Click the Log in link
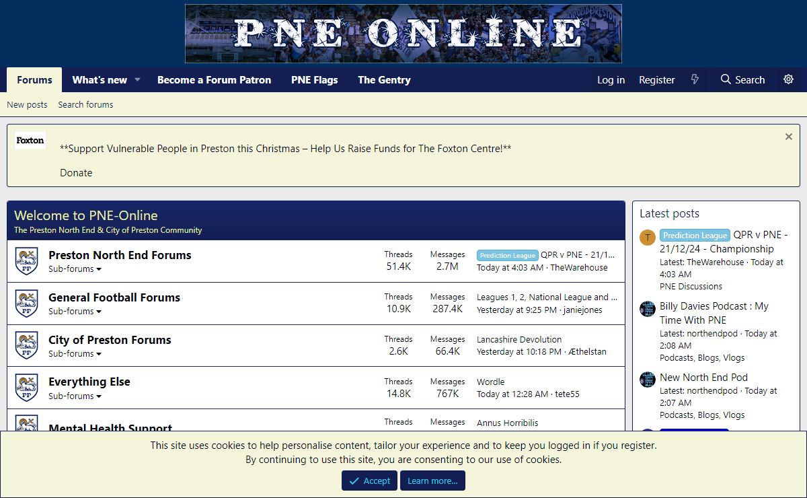The height and width of the screenshot is (498, 807). [x=611, y=79]
